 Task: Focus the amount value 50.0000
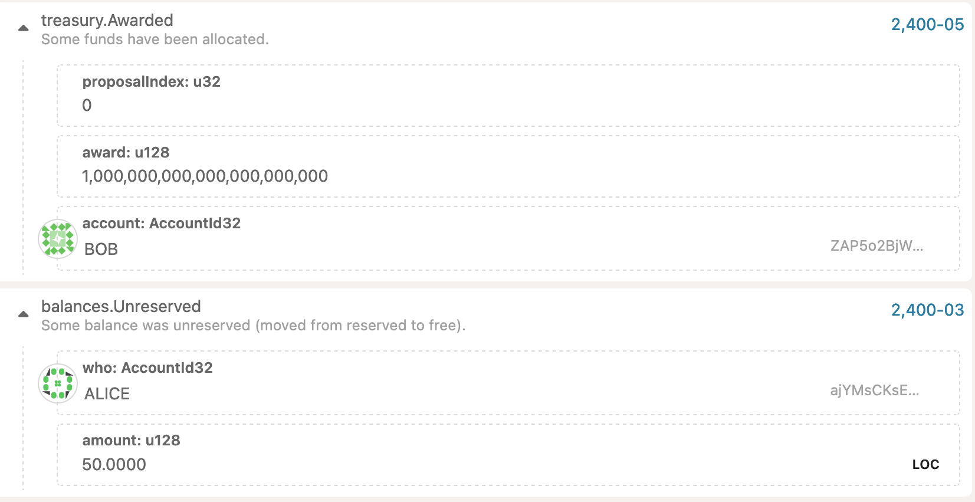[x=114, y=465]
